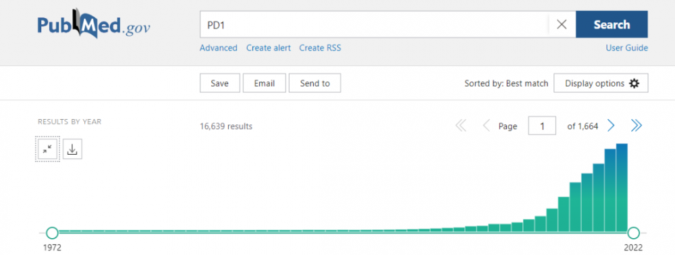Click the page number input field

point(542,126)
